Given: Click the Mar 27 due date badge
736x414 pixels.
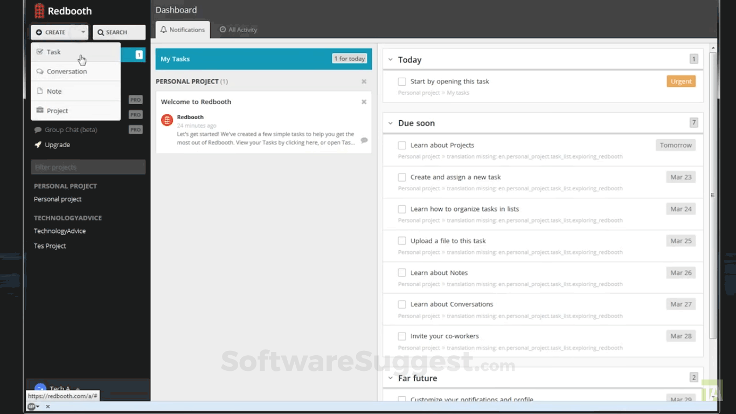Looking at the screenshot, I should (x=681, y=304).
